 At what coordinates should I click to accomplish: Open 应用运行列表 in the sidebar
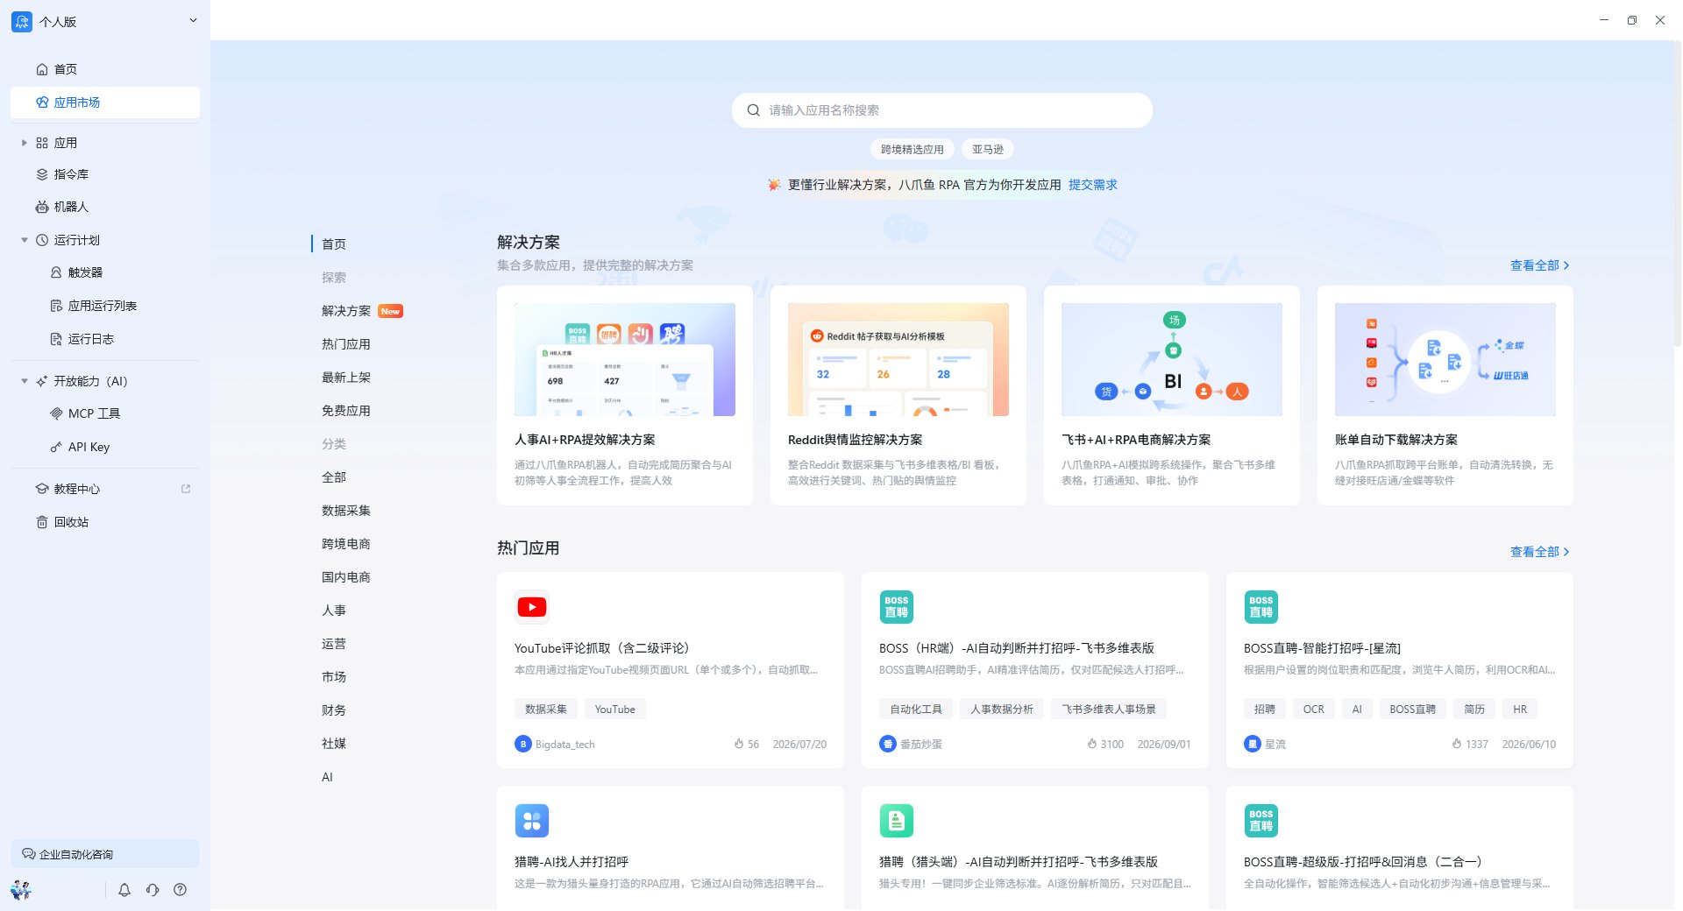point(105,306)
